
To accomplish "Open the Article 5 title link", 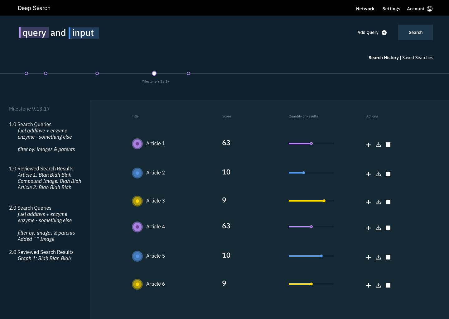I will point(156,256).
